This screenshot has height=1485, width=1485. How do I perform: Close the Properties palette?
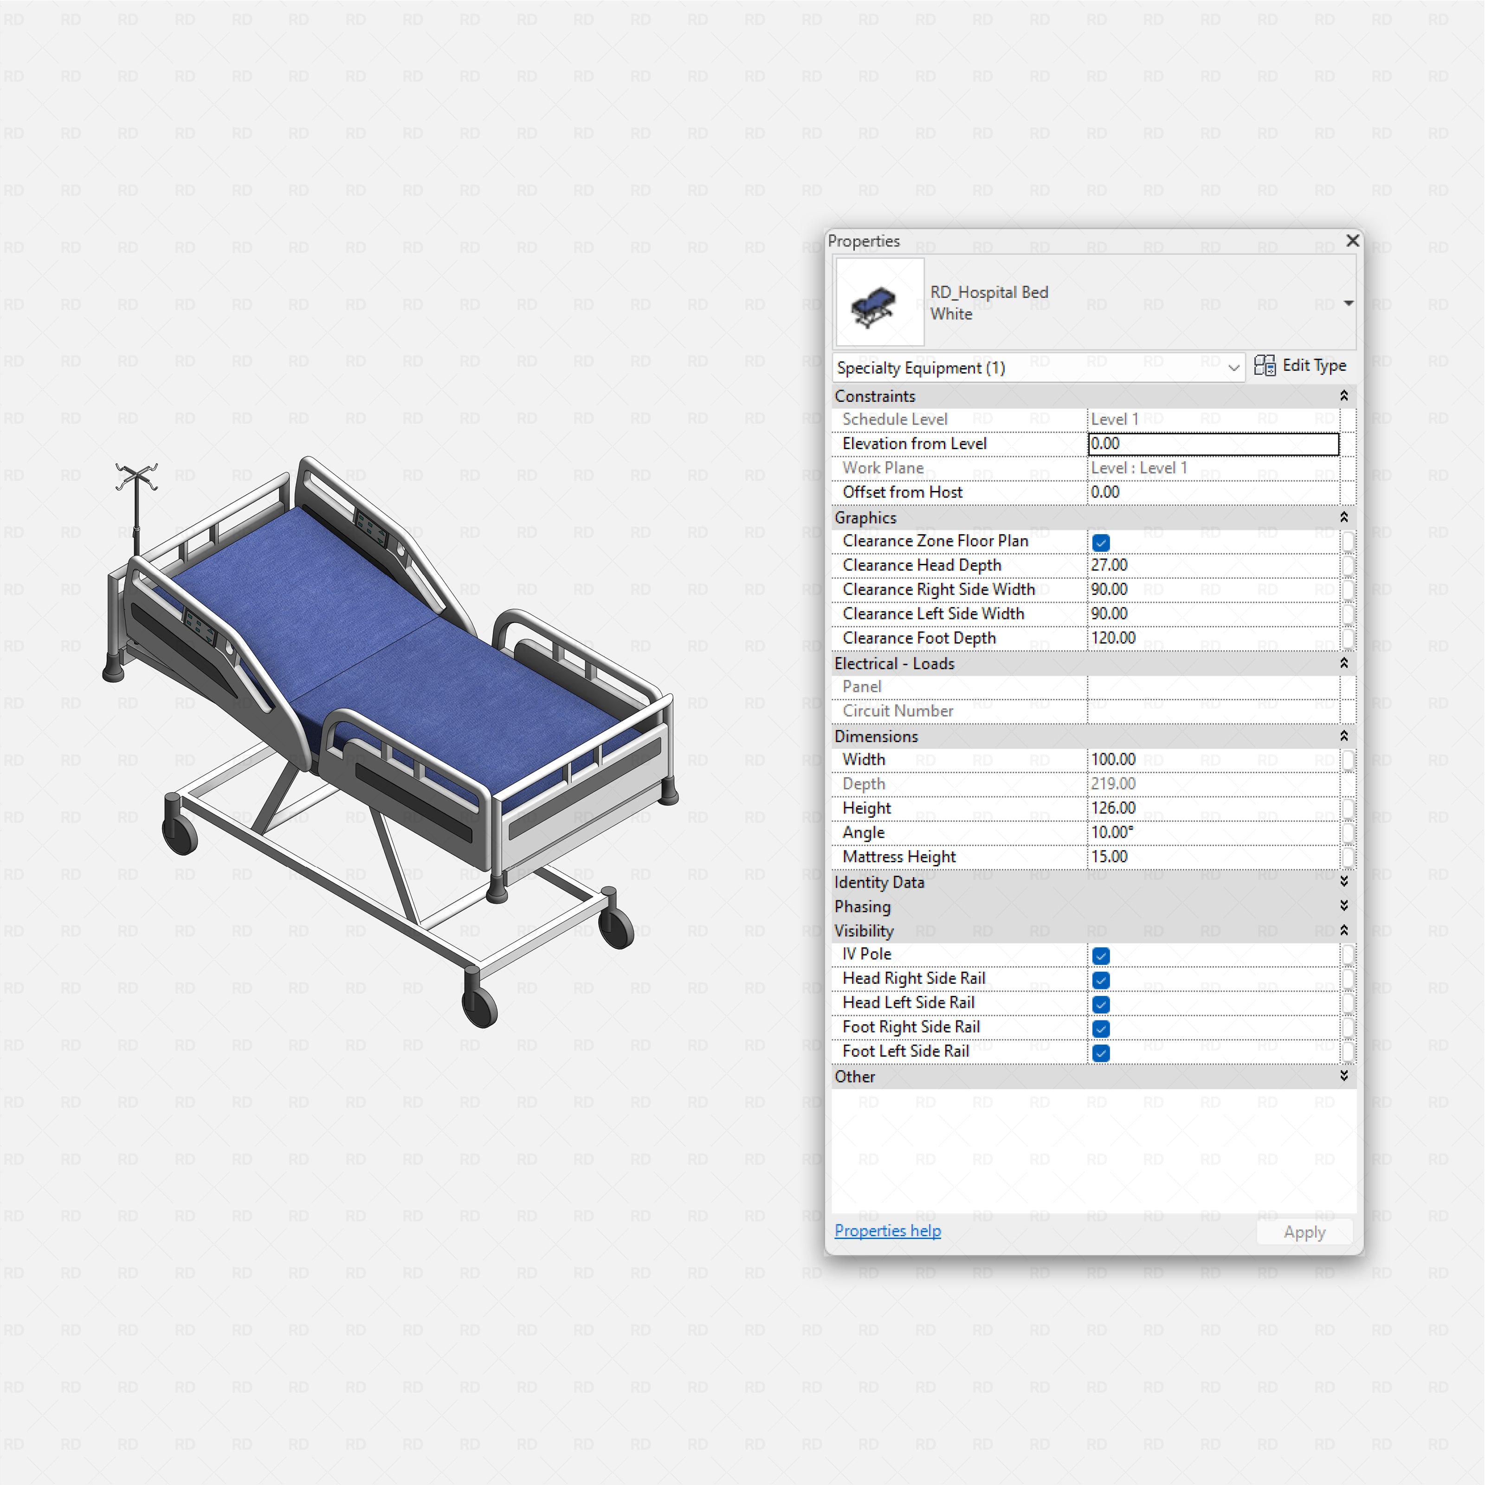pos(1352,240)
